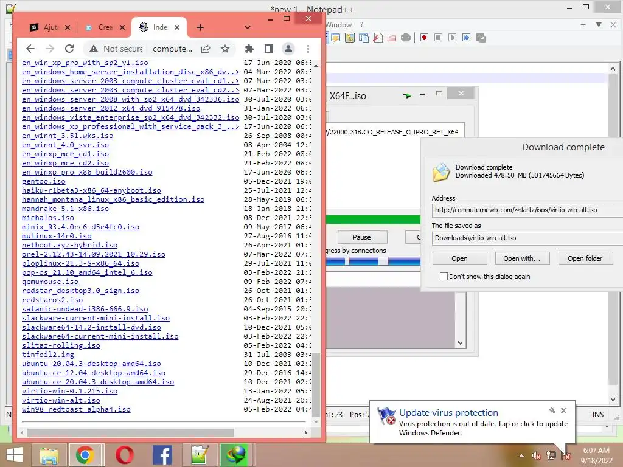
Task: Open Windows Start button
Action: 15,455
